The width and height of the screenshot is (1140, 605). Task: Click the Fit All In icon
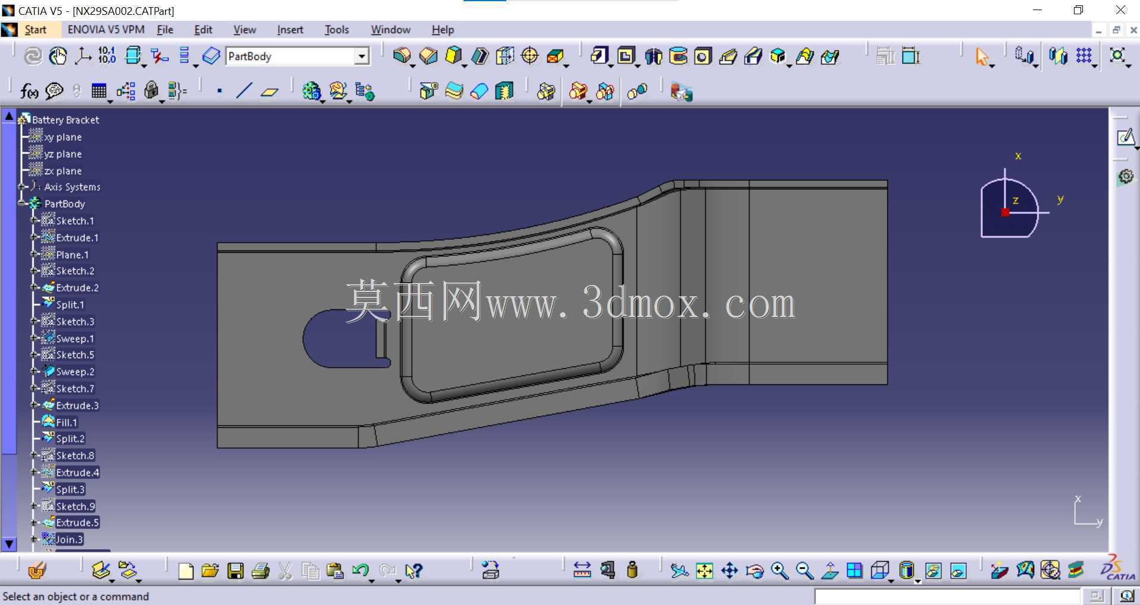704,570
